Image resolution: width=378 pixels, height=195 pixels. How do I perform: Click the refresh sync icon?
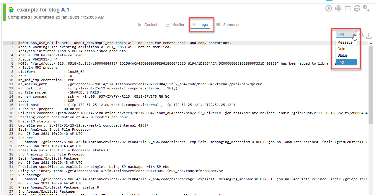(x=357, y=9)
